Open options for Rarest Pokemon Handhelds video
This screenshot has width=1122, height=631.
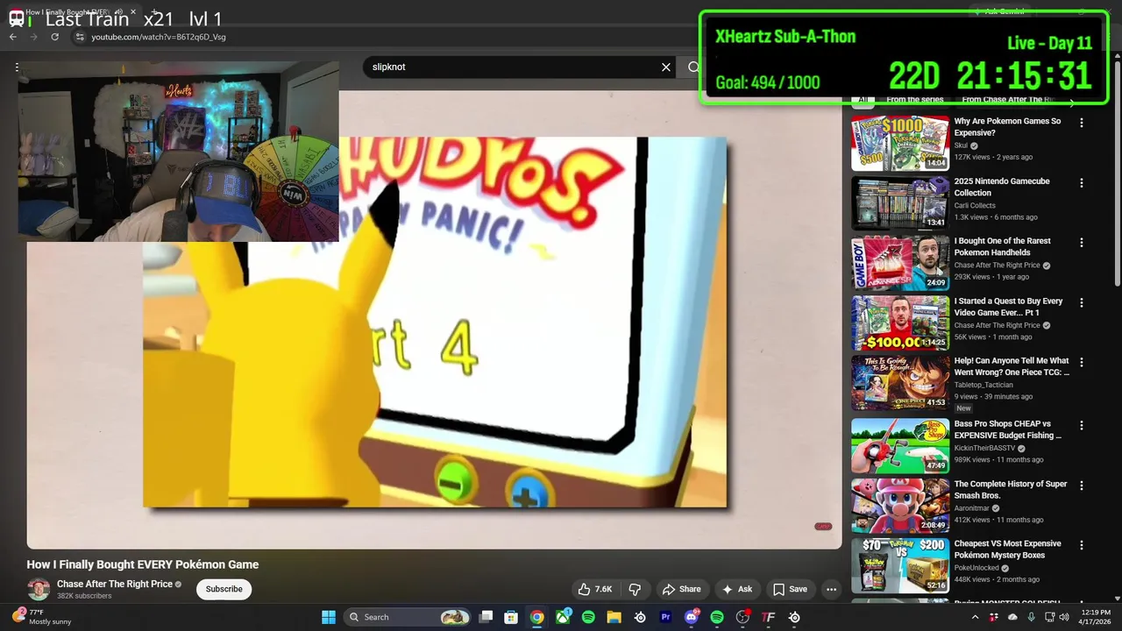[x=1081, y=243]
